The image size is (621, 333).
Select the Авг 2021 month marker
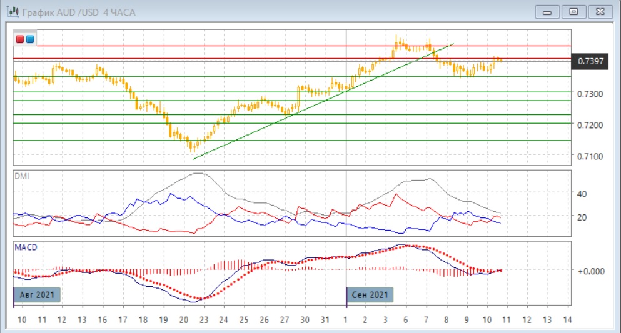pos(37,294)
